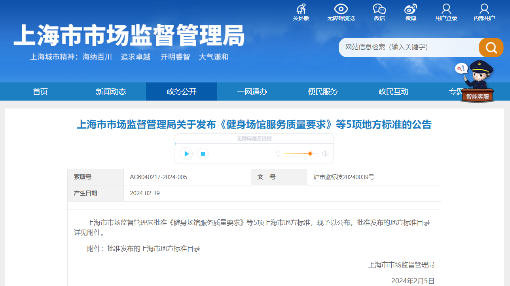The width and height of the screenshot is (510, 286).
Task: Click the 上海市市场监督管理局 site title
Action: 129,36
